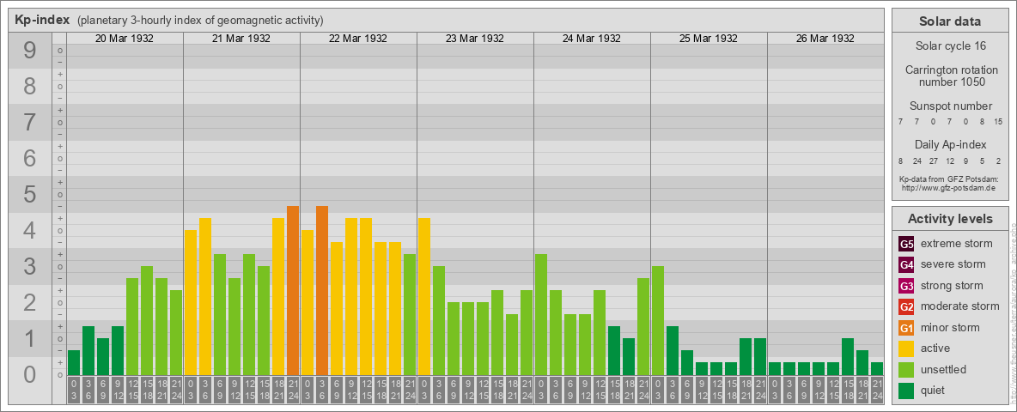This screenshot has height=412, width=1017.
Task: Click the '22 Mar 1932' date header
Action: click(358, 39)
